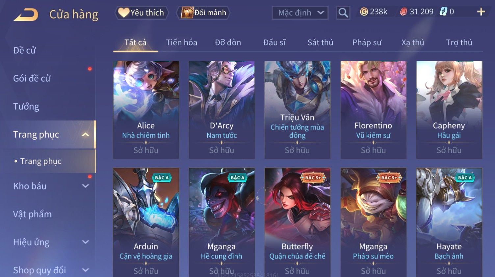Click the gold coin balance icon
This screenshot has width=495, height=277.
click(x=364, y=12)
